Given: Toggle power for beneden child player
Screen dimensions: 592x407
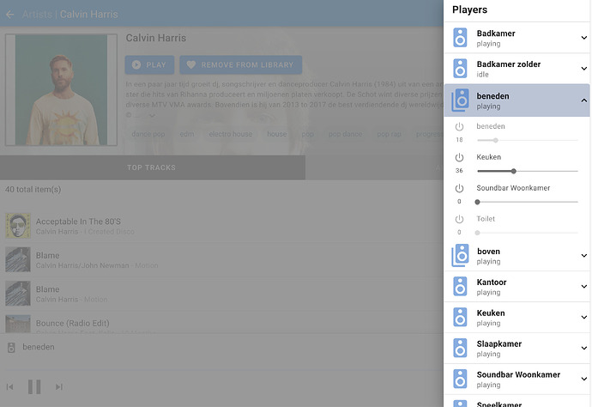Looking at the screenshot, I should click(x=459, y=126).
